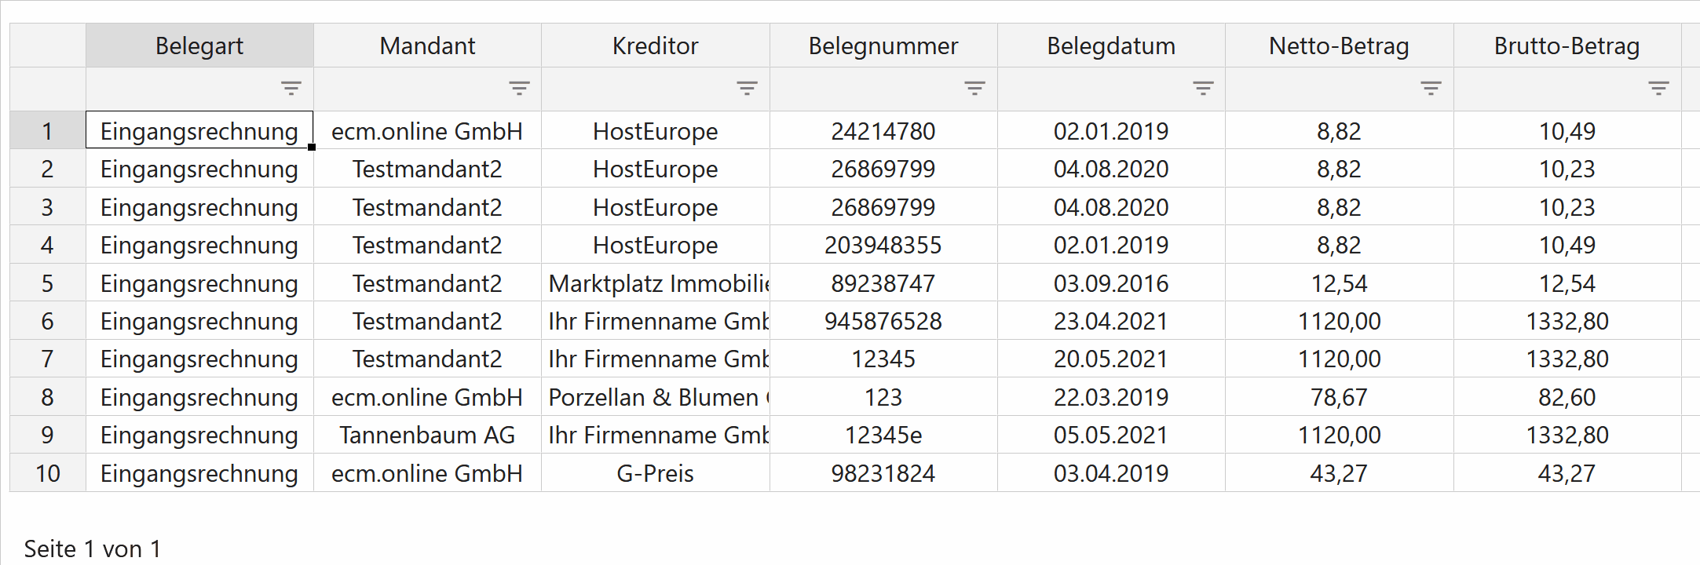This screenshot has height=565, width=1700.
Task: Select the Kreditor cell Marktplatz Immobilie
Action: click(x=656, y=282)
